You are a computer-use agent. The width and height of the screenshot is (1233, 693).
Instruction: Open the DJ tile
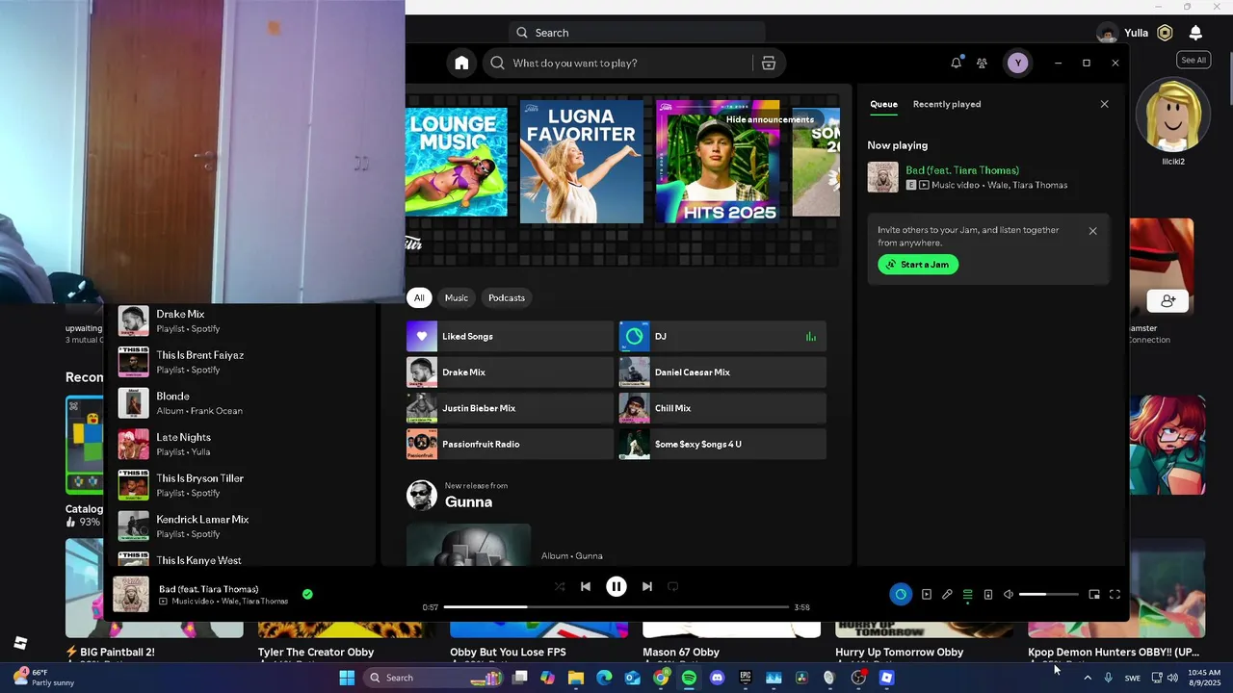pos(722,336)
